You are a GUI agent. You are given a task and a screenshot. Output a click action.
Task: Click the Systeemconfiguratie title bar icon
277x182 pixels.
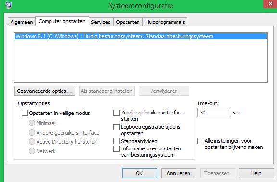8,5
